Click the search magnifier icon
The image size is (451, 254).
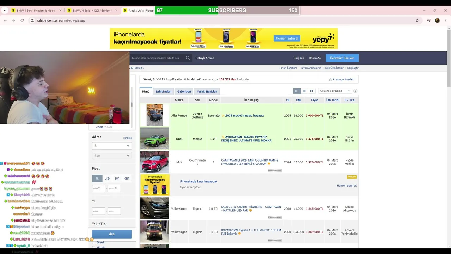188,58
